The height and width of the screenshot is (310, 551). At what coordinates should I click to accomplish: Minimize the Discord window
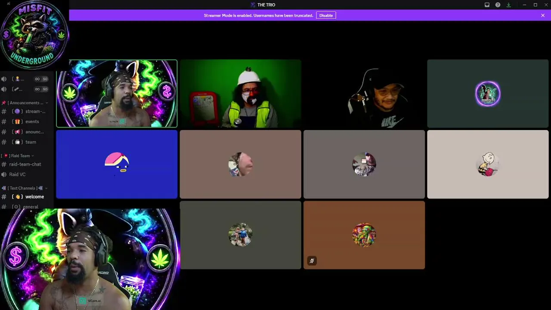(524, 5)
